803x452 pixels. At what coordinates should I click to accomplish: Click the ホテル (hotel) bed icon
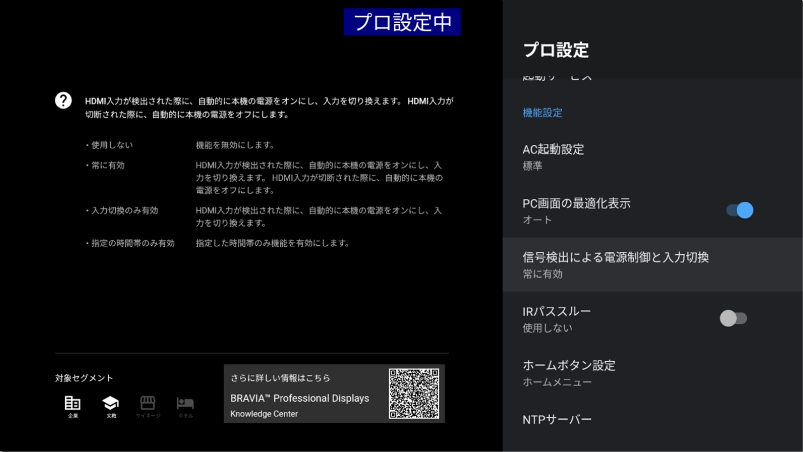coord(185,403)
